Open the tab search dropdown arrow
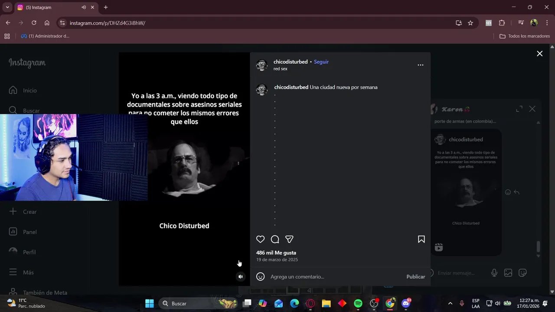555x312 pixels. pos(7,7)
